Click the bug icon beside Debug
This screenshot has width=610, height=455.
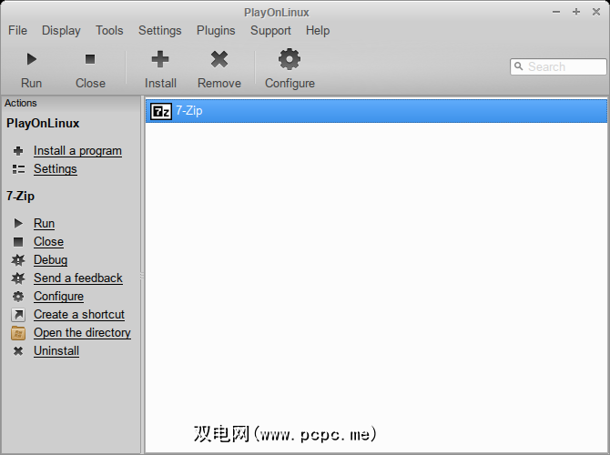(18, 259)
